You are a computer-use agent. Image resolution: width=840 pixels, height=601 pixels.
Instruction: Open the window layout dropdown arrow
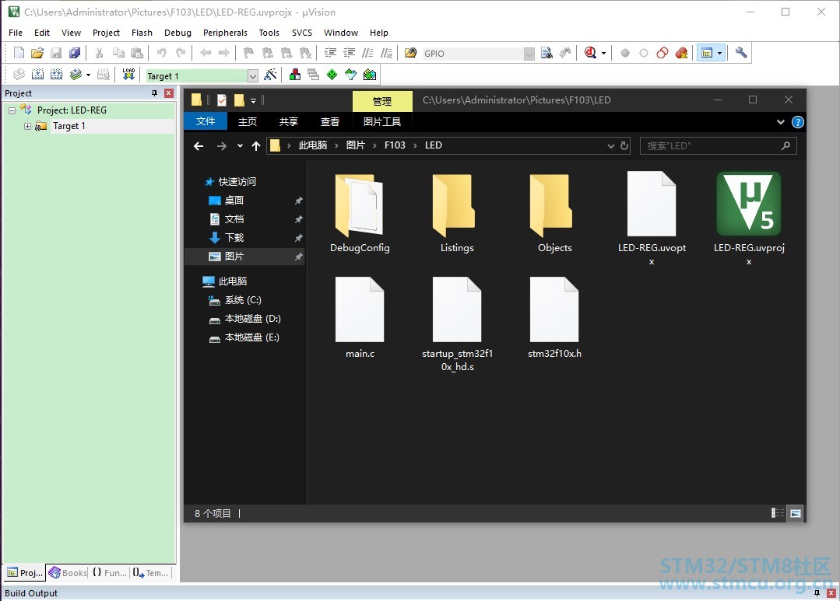pyautogui.click(x=719, y=53)
